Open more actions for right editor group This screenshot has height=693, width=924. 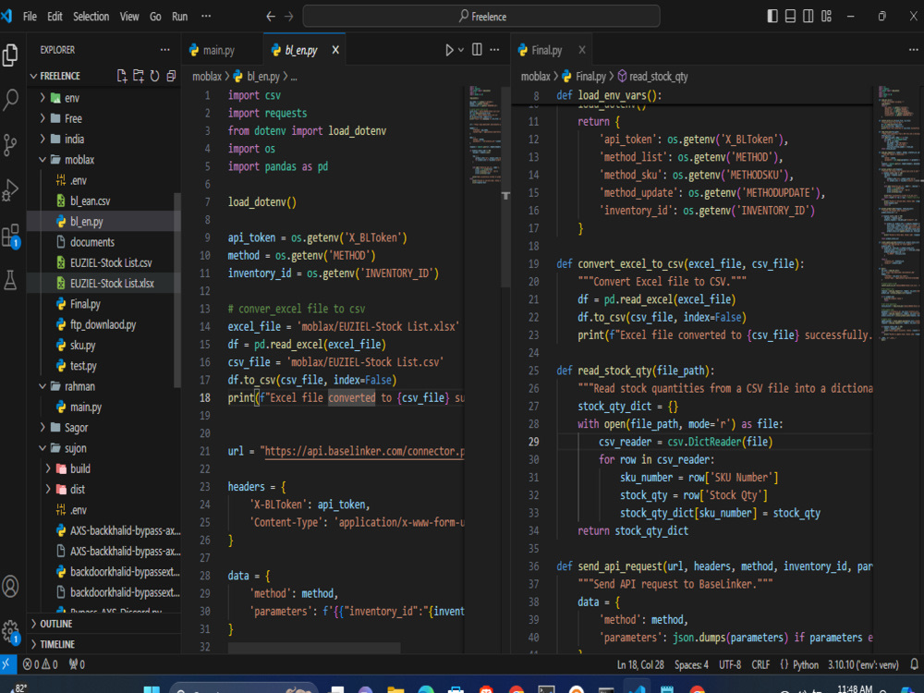(x=913, y=50)
